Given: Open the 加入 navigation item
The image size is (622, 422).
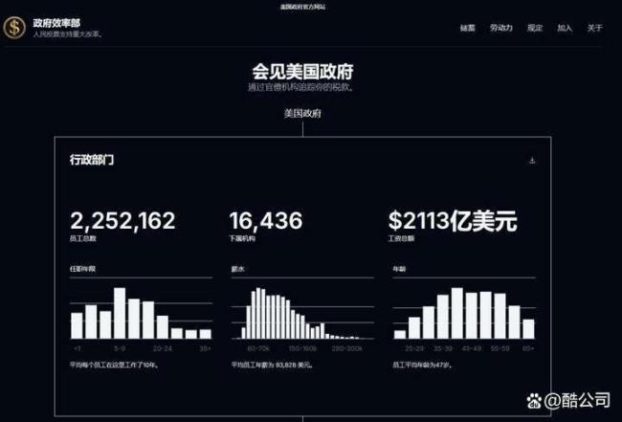Looking at the screenshot, I should [x=565, y=28].
